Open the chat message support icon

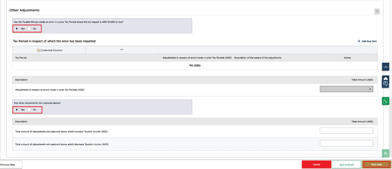(386, 83)
